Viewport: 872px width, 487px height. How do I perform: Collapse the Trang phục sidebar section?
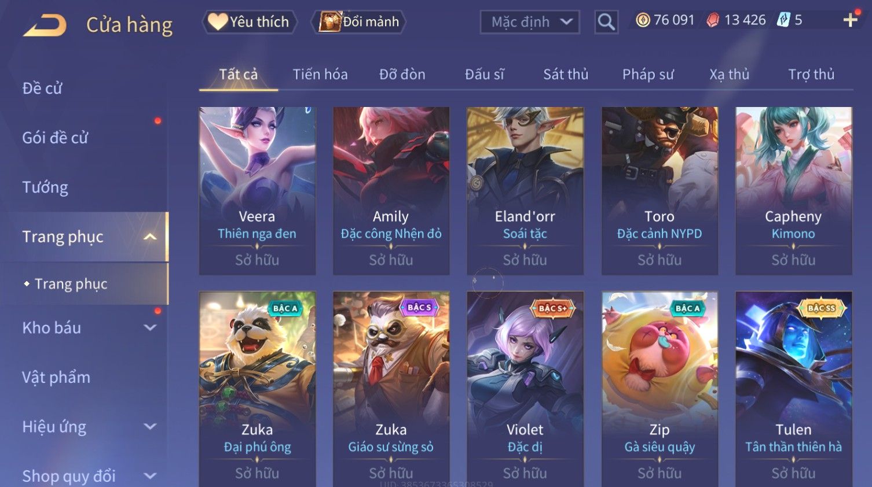(150, 237)
